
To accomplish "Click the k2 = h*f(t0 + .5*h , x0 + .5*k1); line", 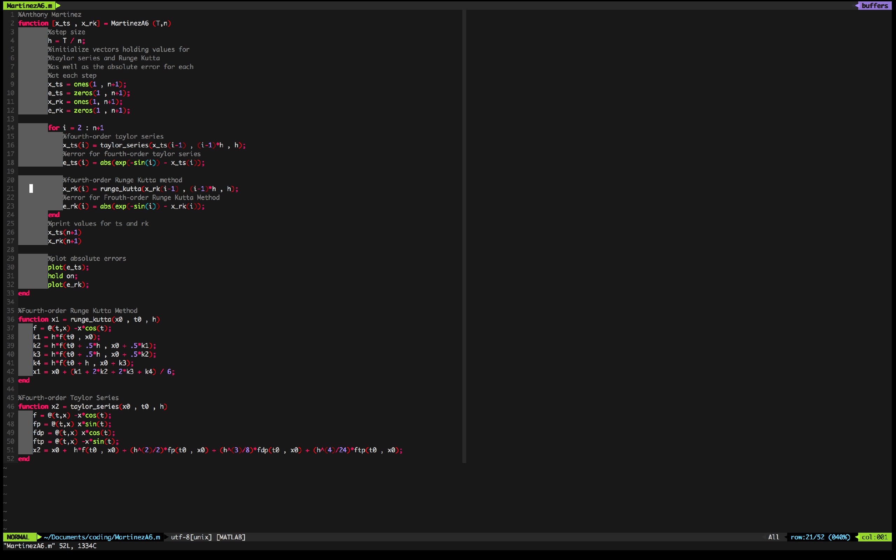I will (94, 345).
